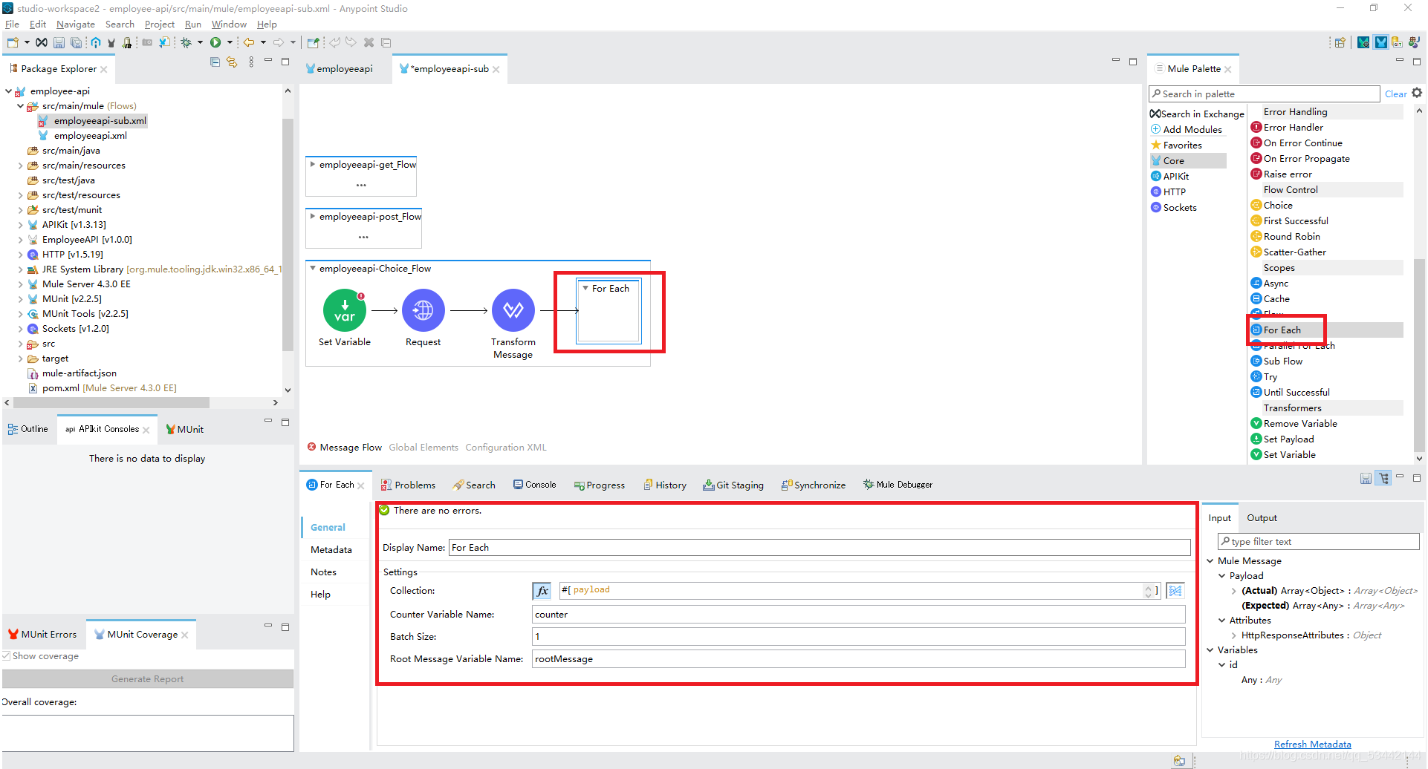
Task: Save the file with the floppy disk icon
Action: click(59, 43)
